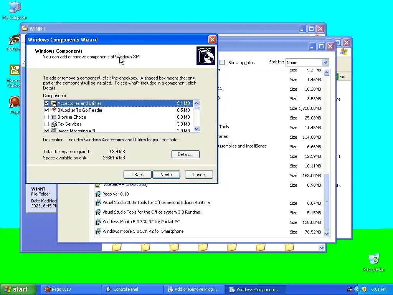This screenshot has width=393, height=295.
Task: Click the Go button in Control Panel window
Action: coord(341,76)
